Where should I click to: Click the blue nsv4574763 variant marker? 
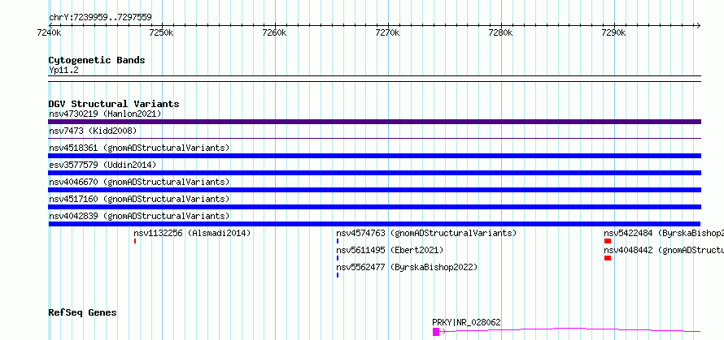pyautogui.click(x=338, y=241)
